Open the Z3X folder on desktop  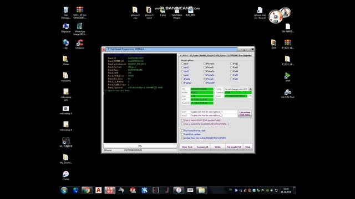273,44
